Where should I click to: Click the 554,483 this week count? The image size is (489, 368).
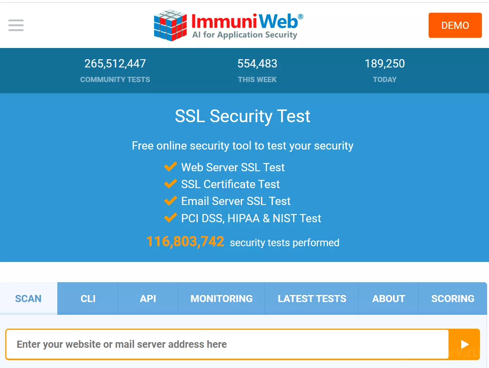(257, 64)
